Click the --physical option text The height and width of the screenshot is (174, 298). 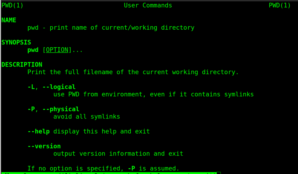tap(61, 109)
